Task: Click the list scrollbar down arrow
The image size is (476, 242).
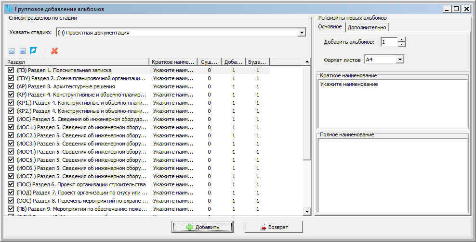Action: pyautogui.click(x=307, y=211)
